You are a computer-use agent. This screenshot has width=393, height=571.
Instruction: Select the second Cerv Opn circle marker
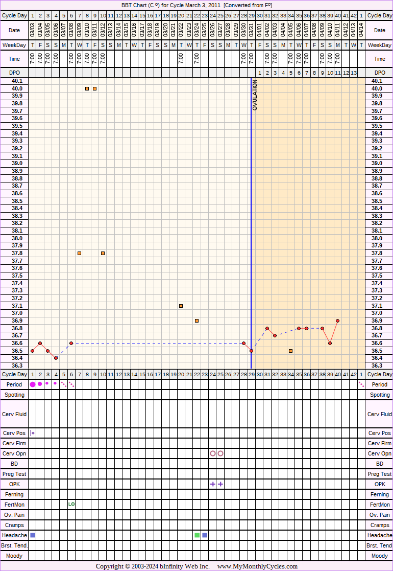point(220,453)
